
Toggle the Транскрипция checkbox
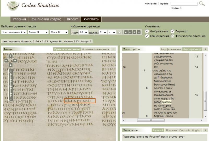click(147, 36)
